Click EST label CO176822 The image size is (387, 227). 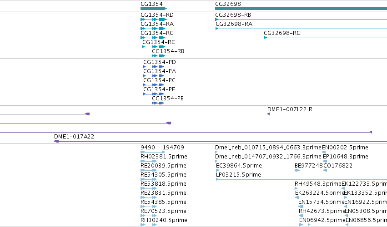tap(337, 166)
